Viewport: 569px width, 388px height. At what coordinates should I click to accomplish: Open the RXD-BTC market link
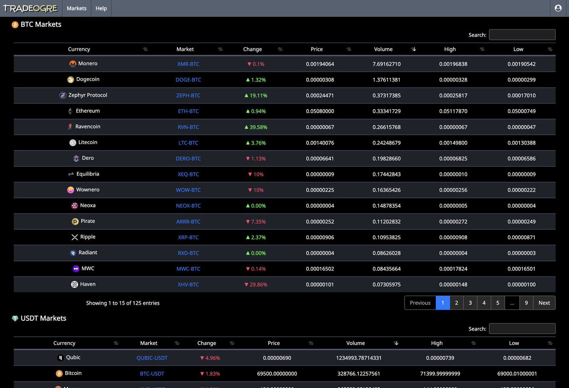point(188,253)
